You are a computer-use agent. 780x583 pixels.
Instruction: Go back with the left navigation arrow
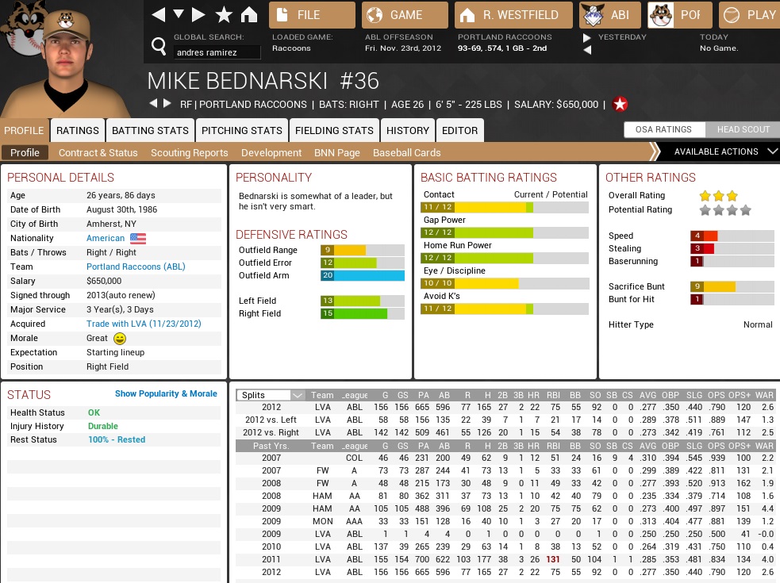coord(159,14)
